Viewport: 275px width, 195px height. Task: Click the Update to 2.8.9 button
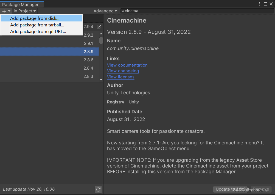[x=231, y=189]
